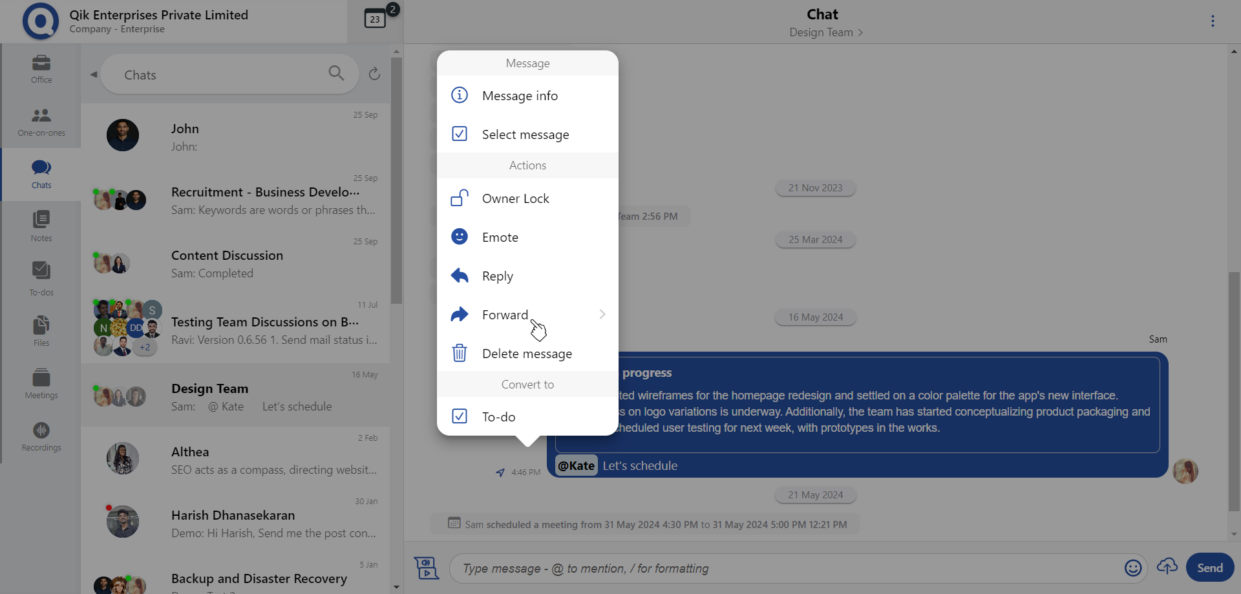Screen dimensions: 1241x594
Task: Click the Chats search field
Action: point(229,74)
